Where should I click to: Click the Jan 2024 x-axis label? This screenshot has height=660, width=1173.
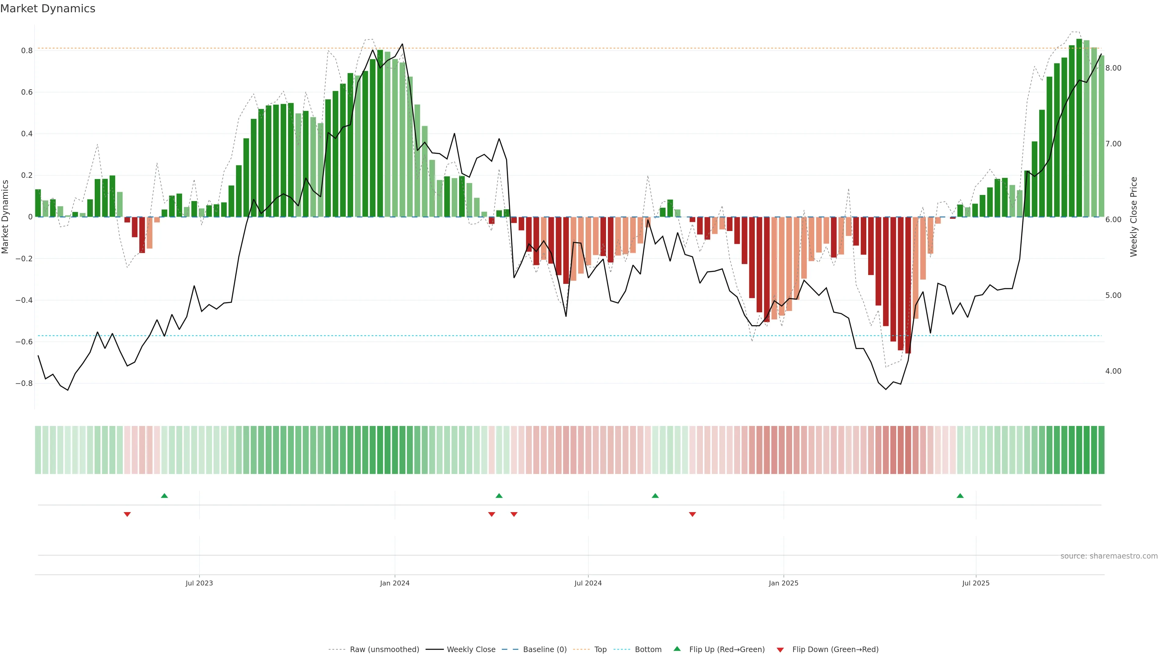[x=394, y=583]
